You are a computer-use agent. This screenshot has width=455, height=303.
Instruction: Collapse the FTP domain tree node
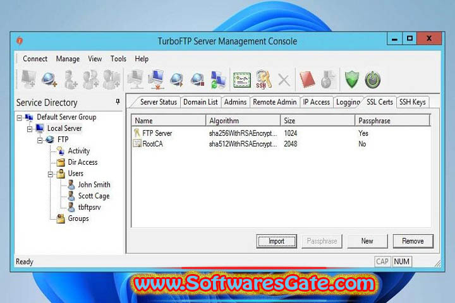pyautogui.click(x=40, y=140)
